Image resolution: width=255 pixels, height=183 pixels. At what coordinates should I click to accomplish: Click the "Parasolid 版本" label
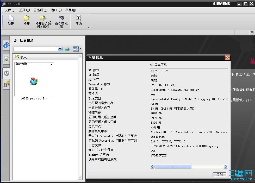tap(99, 84)
